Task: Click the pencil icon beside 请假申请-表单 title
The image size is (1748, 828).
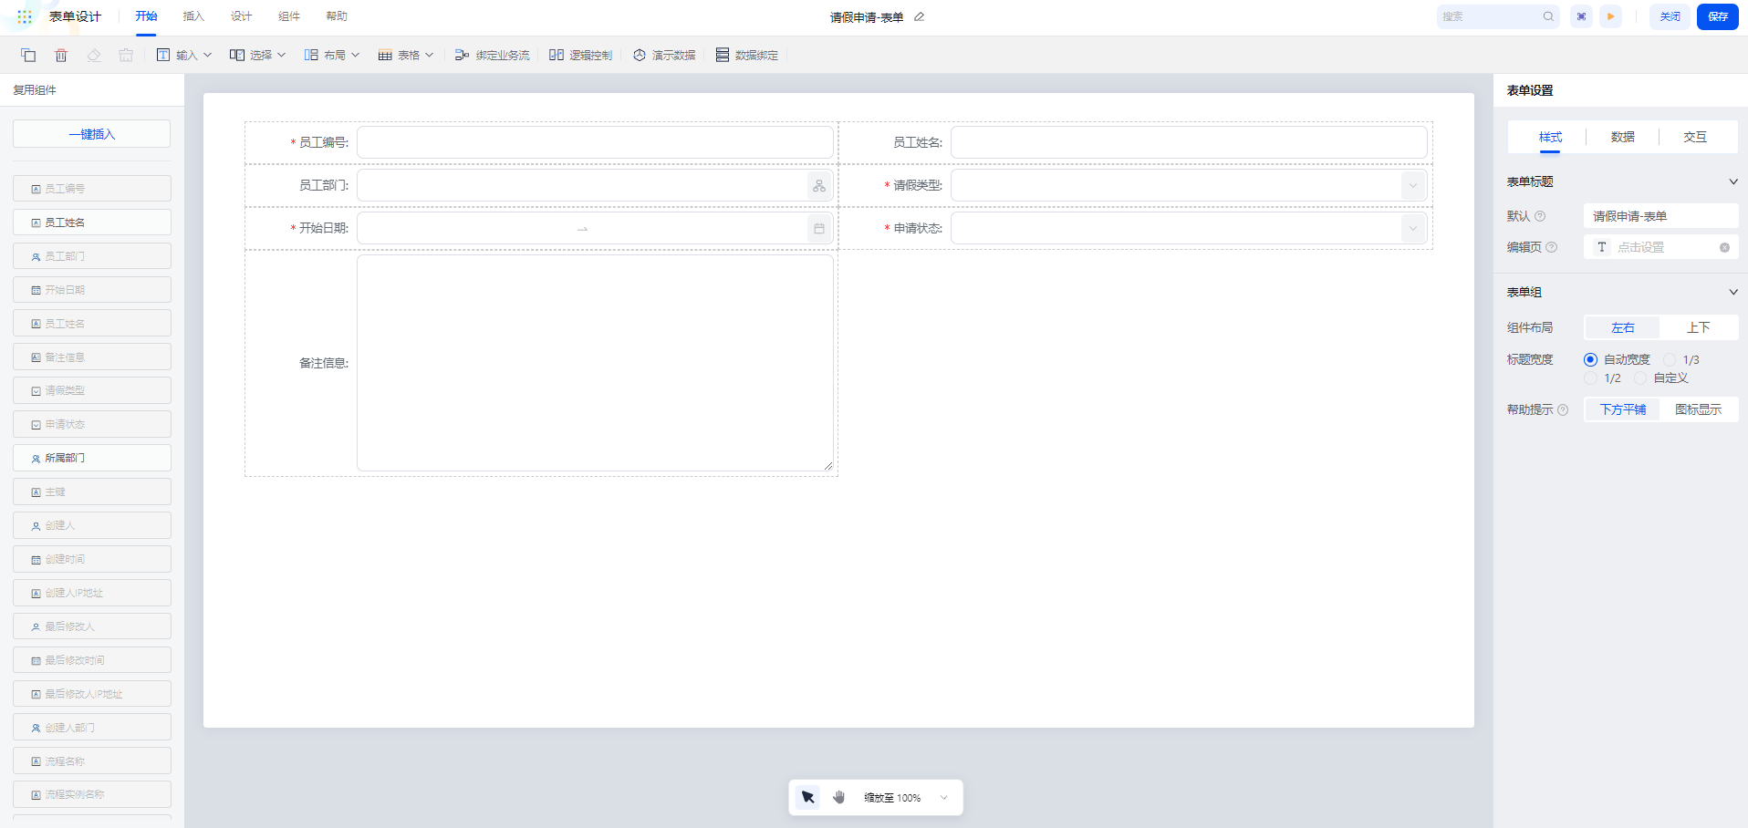Action: (919, 16)
